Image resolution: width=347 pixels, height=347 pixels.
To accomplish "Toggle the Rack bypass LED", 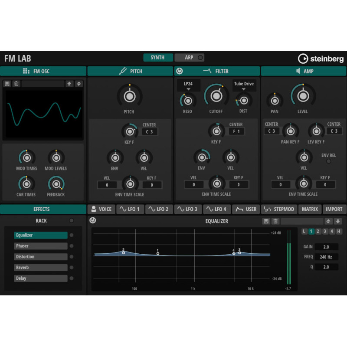I will click(71, 221).
